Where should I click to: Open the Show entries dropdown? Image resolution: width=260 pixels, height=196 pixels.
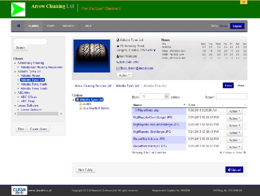[x=154, y=96]
